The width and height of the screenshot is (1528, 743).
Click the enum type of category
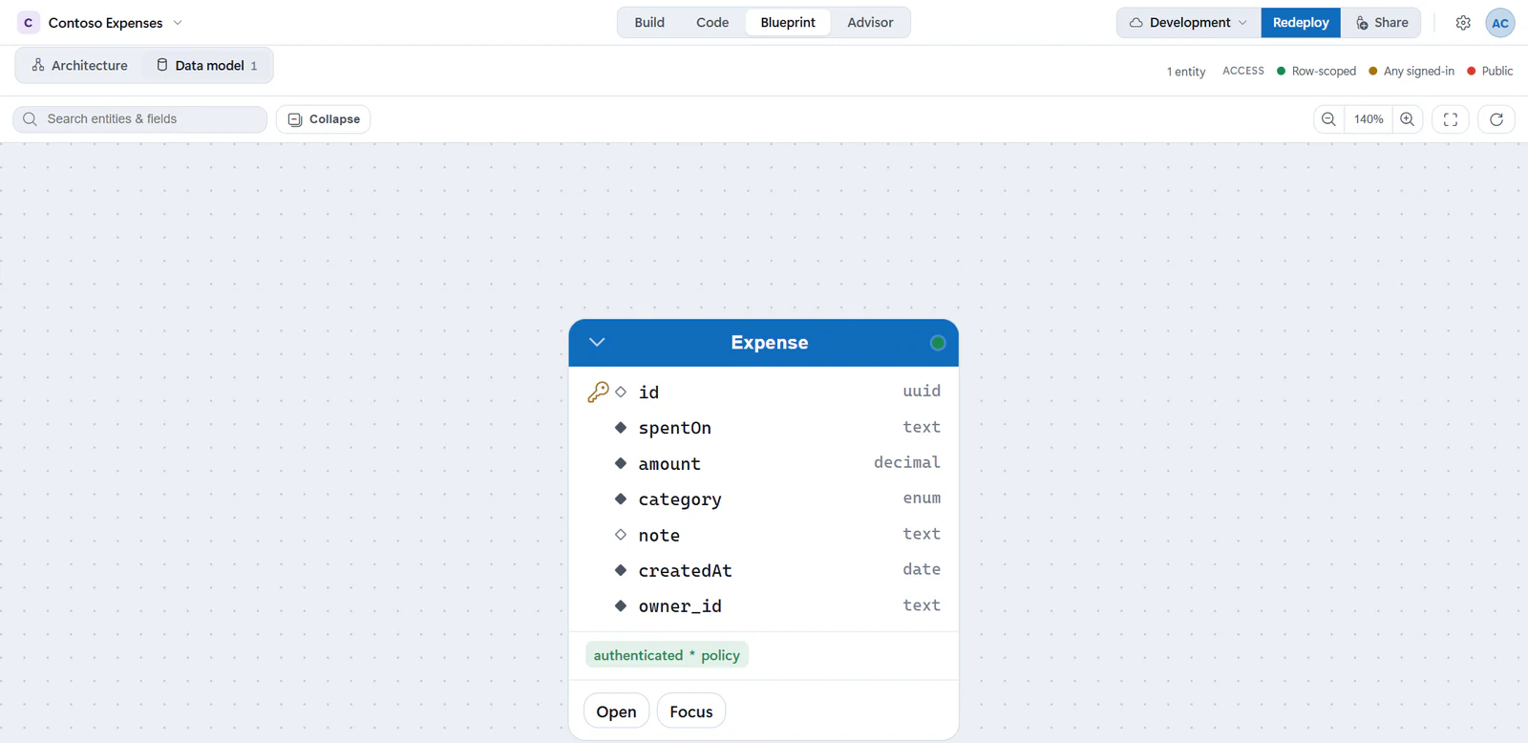[922, 498]
